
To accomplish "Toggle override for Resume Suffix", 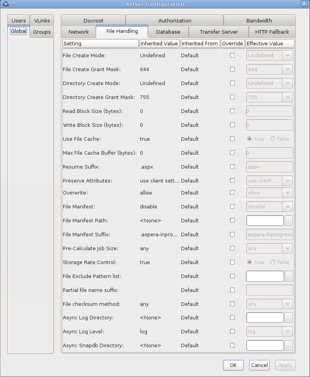I will (232, 167).
